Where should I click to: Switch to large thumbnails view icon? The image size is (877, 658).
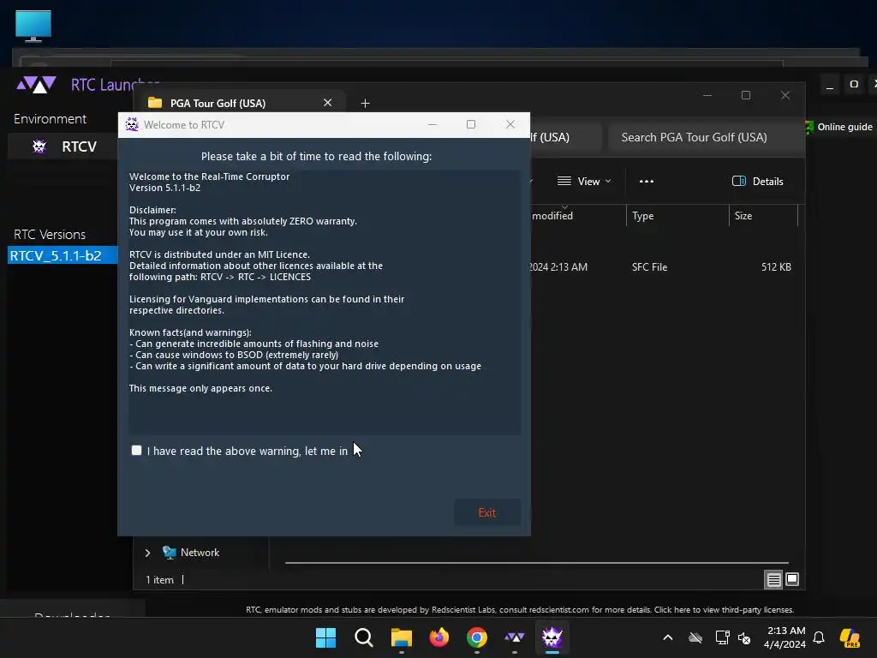tap(792, 579)
